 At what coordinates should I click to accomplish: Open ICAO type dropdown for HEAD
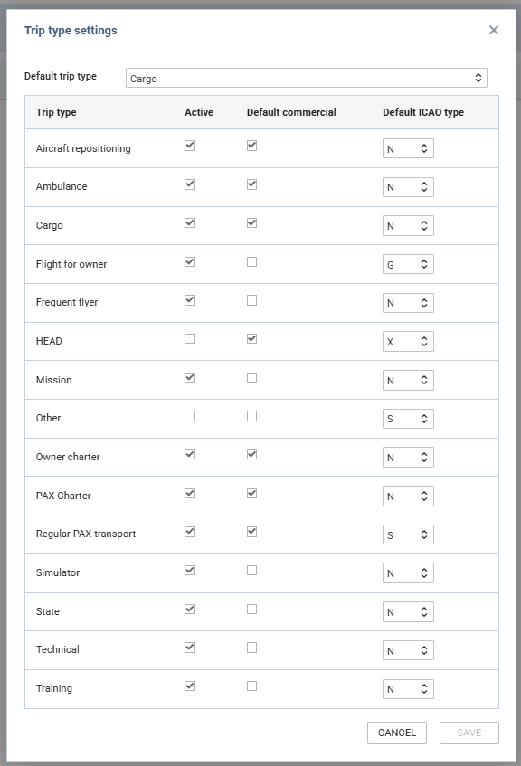(x=408, y=342)
